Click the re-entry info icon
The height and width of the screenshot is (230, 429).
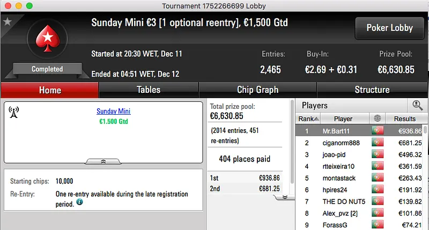[79, 202]
